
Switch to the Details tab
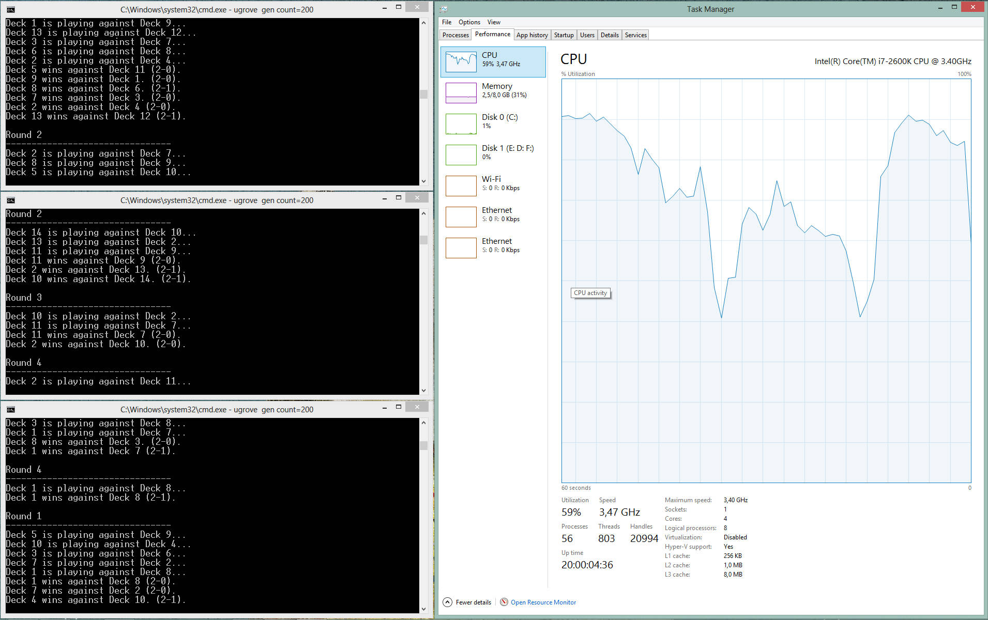pyautogui.click(x=610, y=35)
